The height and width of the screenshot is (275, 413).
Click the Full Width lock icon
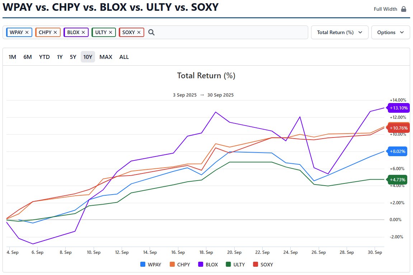(404, 9)
